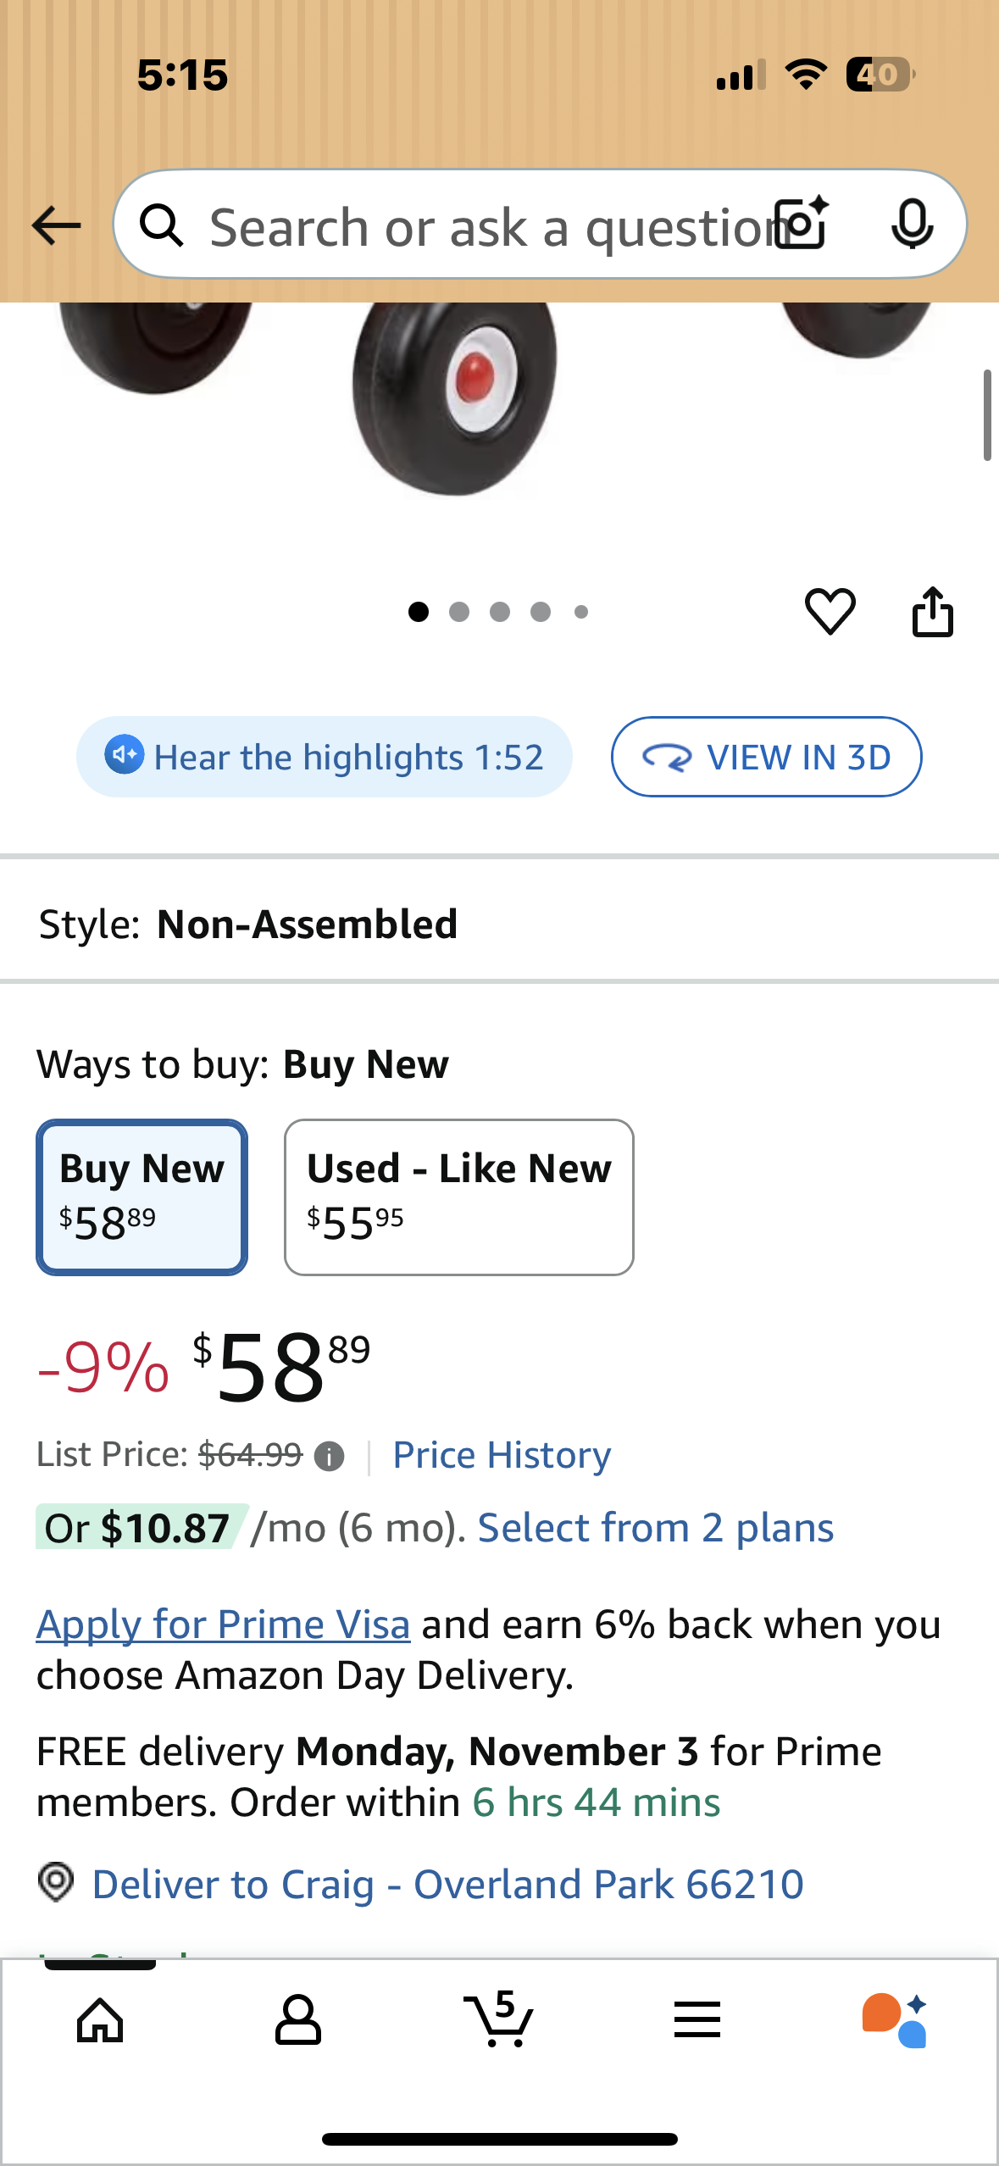Open the hamburger menu tab
Screen dimensions: 999x2166
(x=697, y=2019)
